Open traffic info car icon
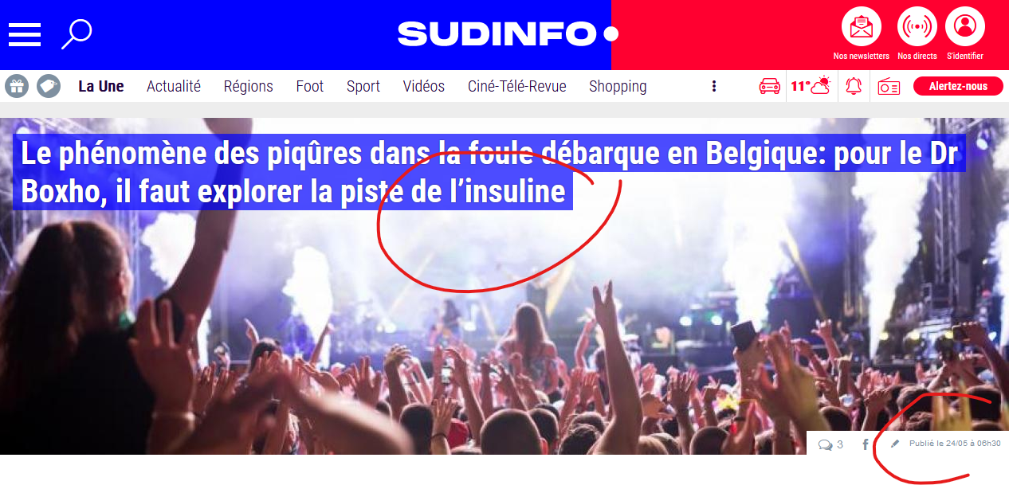The height and width of the screenshot is (485, 1009). click(x=770, y=86)
